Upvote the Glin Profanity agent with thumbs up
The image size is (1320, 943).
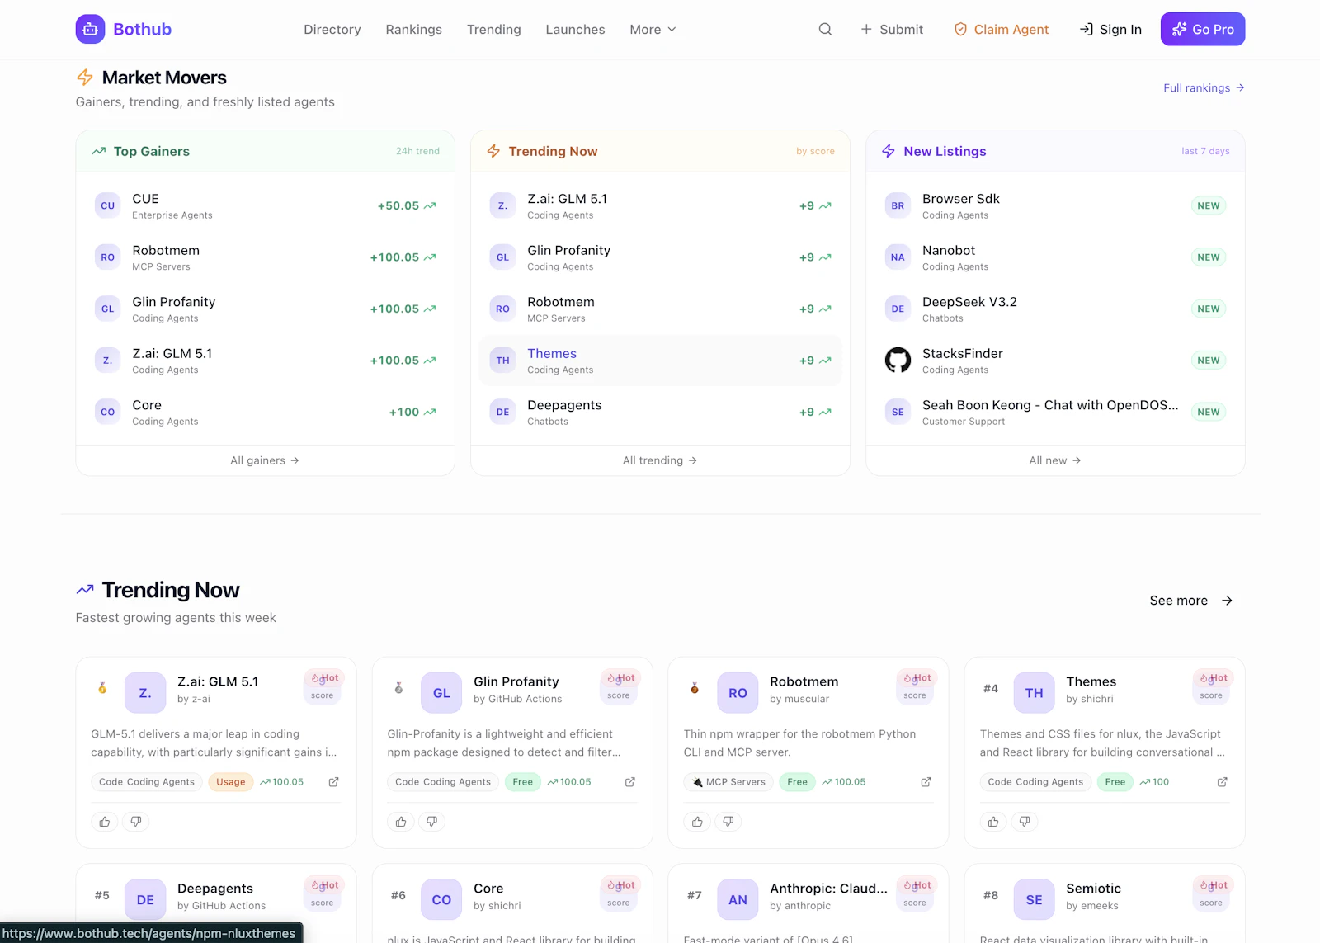click(401, 821)
